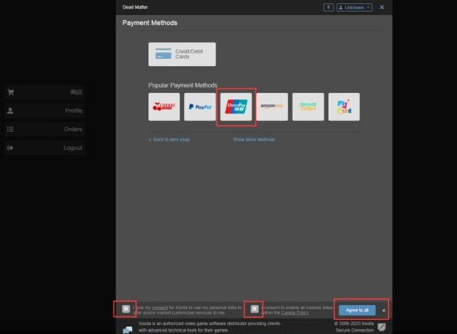Select the UnionPay payment option
The height and width of the screenshot is (334, 457).
click(x=236, y=107)
